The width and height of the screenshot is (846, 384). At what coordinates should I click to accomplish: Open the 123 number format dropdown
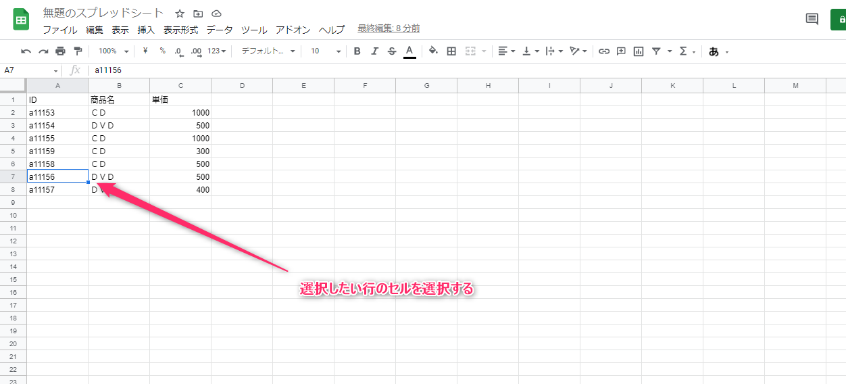[216, 51]
